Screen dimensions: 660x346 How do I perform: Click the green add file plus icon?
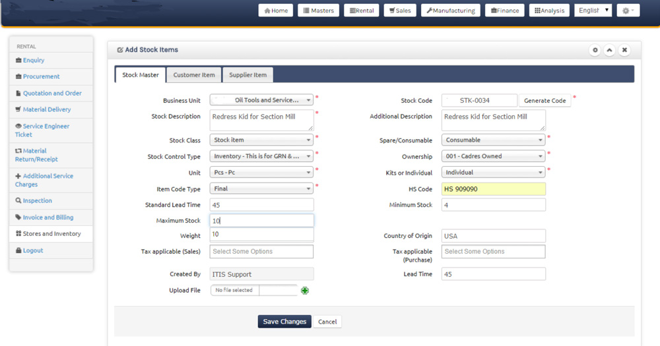click(x=305, y=291)
